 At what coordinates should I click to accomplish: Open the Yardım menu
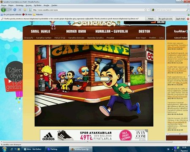tap(54, 5)
